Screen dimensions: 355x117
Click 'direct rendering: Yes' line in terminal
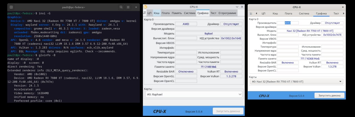(x=25, y=67)
